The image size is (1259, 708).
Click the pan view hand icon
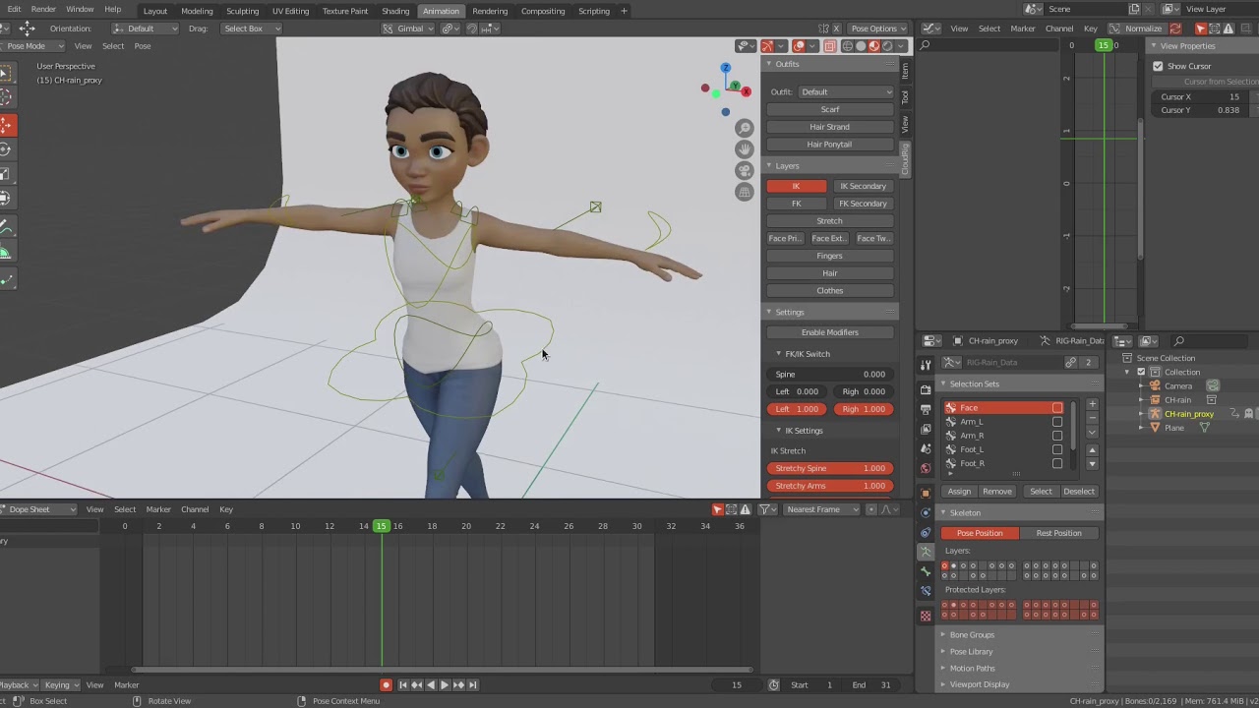click(x=745, y=148)
